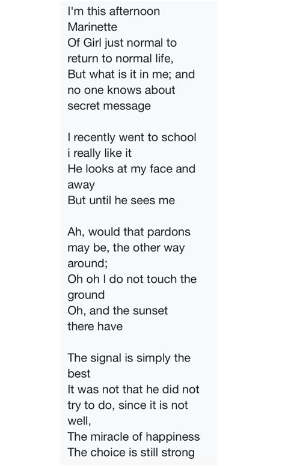This screenshot has height=466, width=285.
Task: Click the text "i really like it"
Action: [99, 153]
